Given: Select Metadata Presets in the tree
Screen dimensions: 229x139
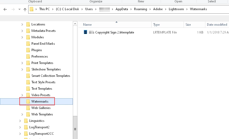Looking at the screenshot, I should [x=44, y=31].
